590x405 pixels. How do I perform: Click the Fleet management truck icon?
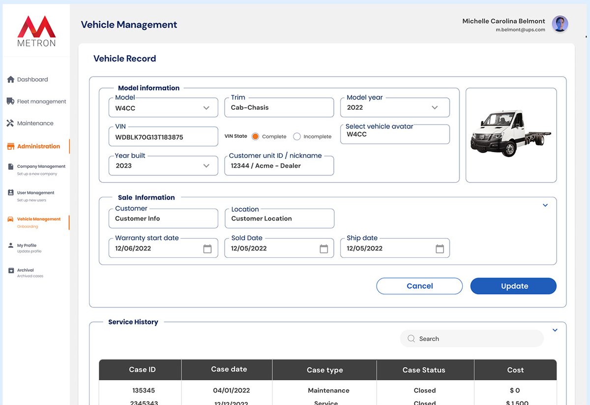point(10,101)
